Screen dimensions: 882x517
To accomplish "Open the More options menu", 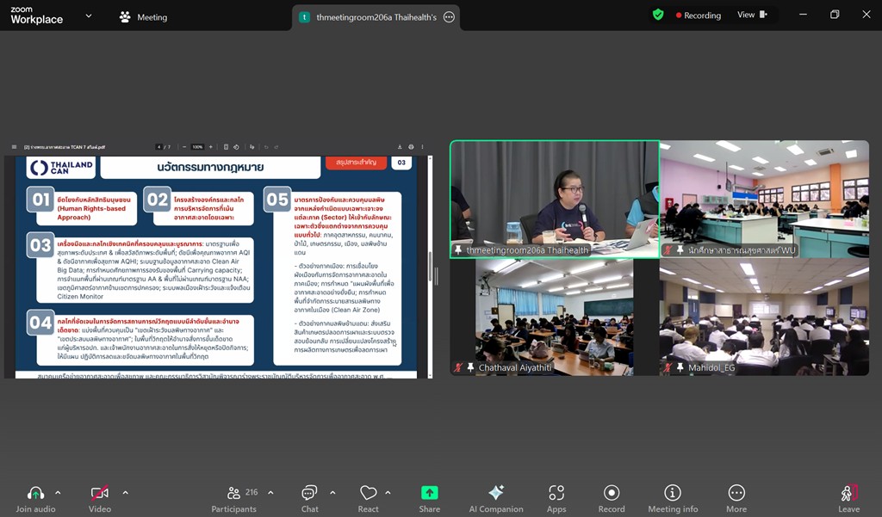I will (736, 498).
